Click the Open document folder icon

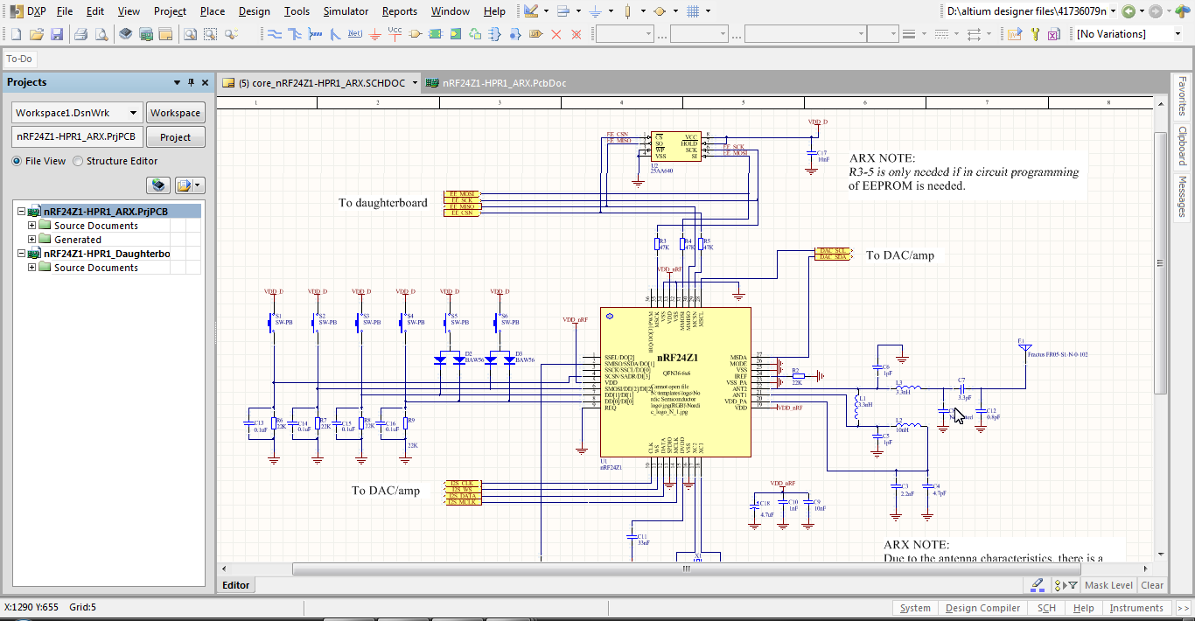36,34
